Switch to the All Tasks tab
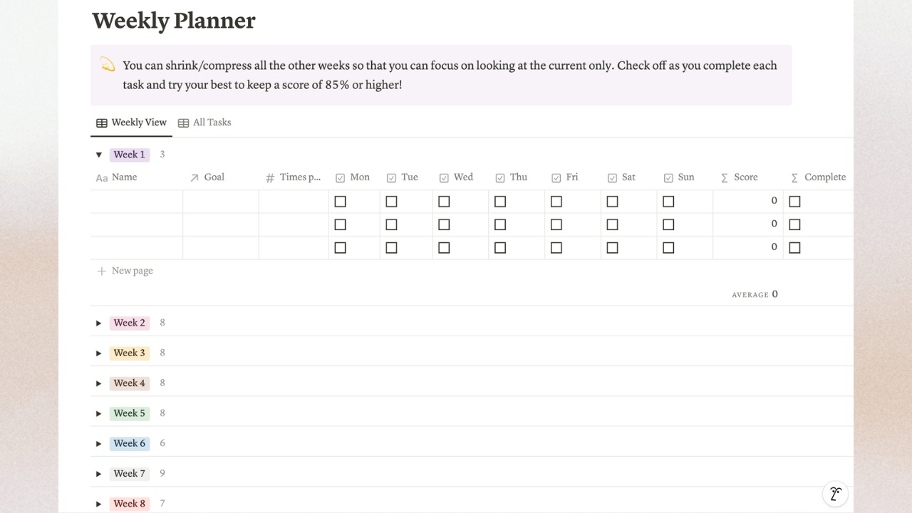Screen dimensions: 912x513 pos(204,122)
